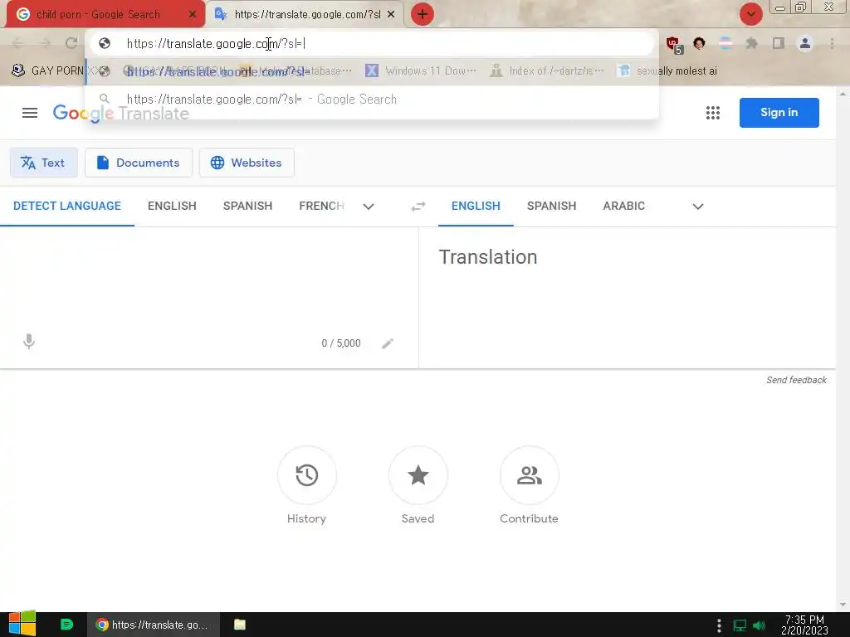This screenshot has width=850, height=637.
Task: Open the Extensions puzzle piece menu
Action: tap(751, 43)
